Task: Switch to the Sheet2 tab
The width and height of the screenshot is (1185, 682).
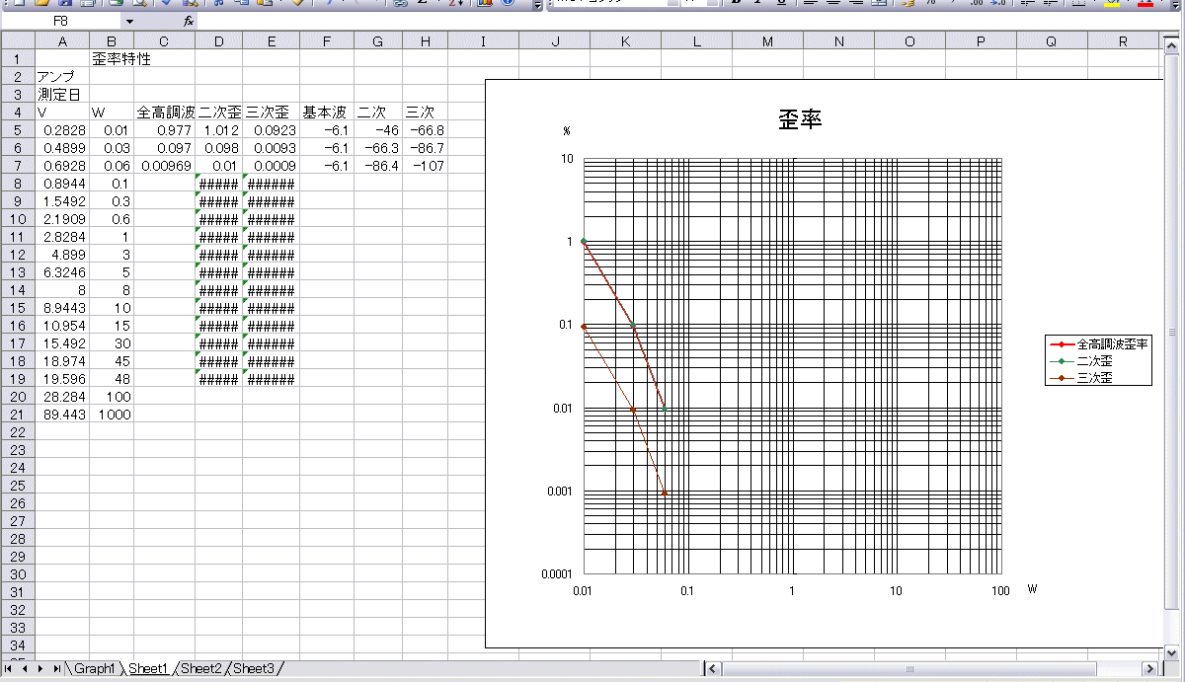Action: 201,669
